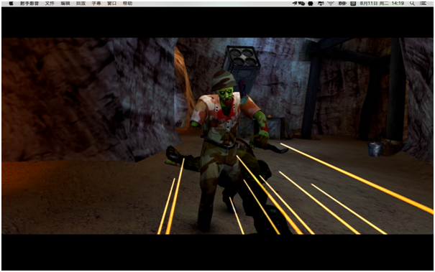Open the Apple menu
Viewport: 435px width, 272px height.
coord(11,4)
